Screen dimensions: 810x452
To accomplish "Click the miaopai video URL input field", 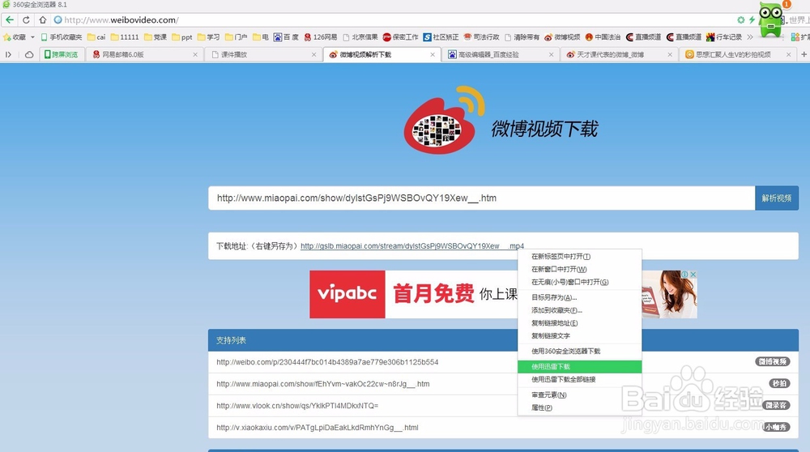I will coord(481,198).
